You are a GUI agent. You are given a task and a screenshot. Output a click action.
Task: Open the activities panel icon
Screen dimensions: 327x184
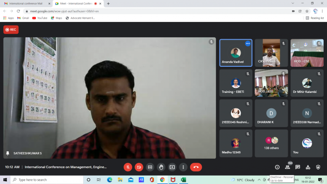click(x=308, y=167)
